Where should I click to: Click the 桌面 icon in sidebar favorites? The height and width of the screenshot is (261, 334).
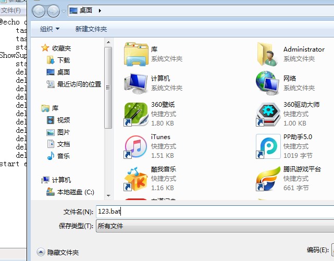click(x=51, y=72)
